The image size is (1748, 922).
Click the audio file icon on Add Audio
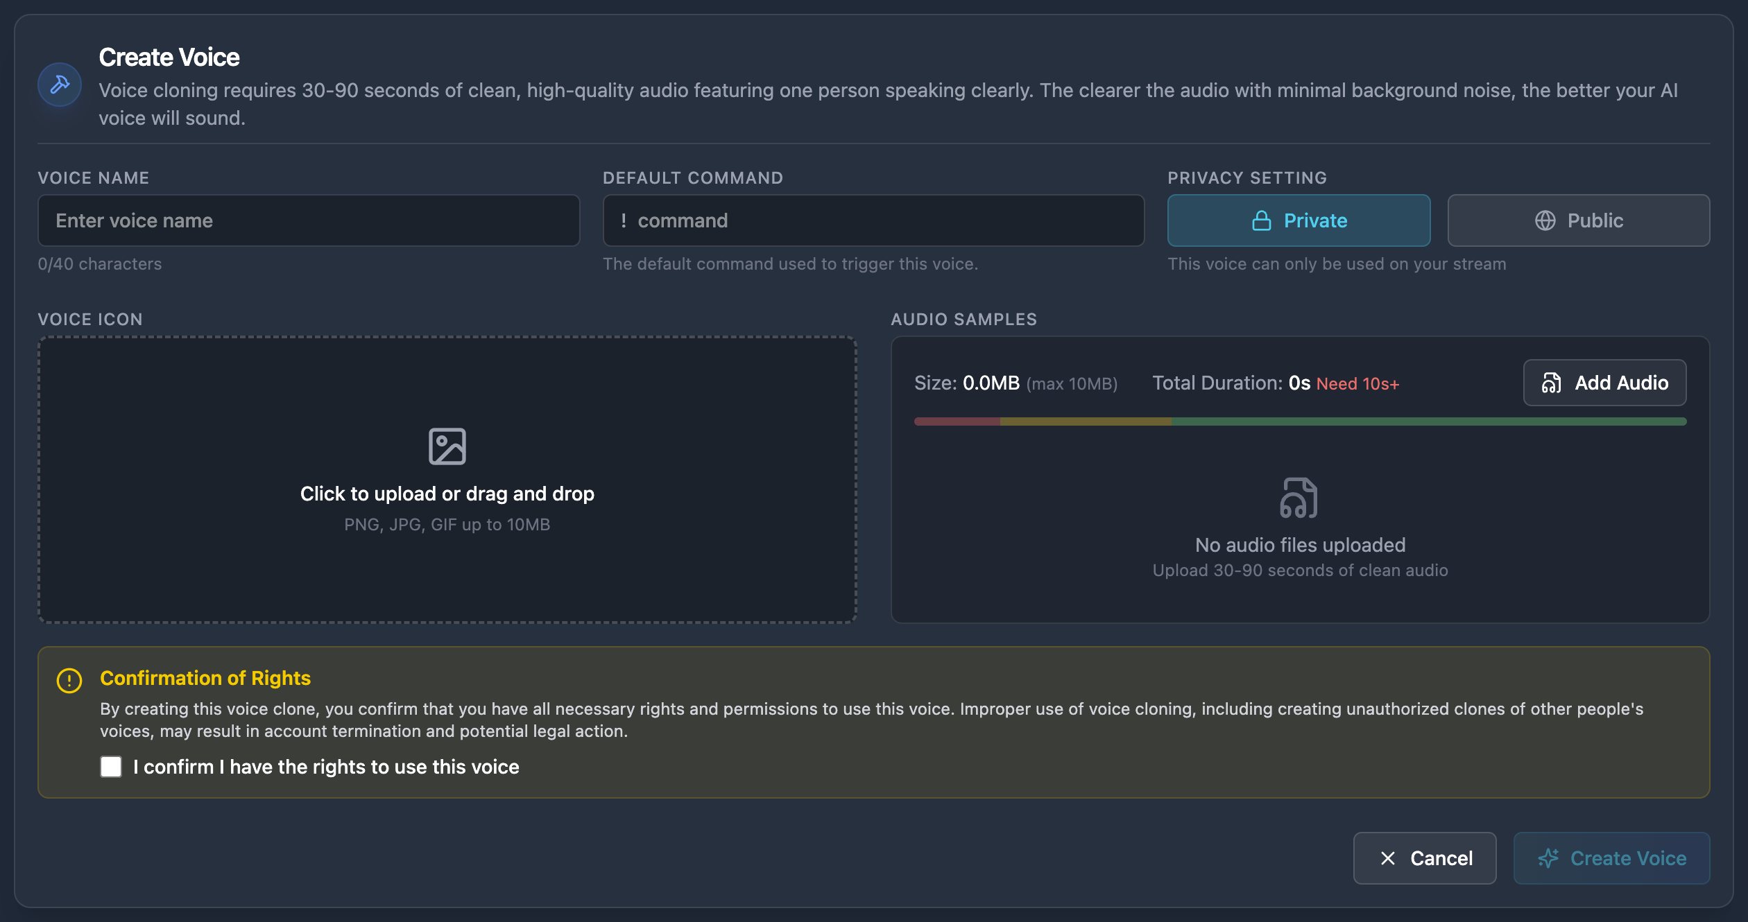(x=1551, y=383)
